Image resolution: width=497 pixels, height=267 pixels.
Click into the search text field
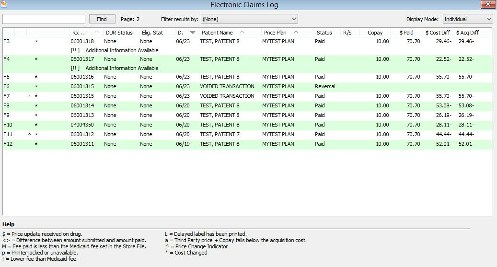[x=44, y=19]
